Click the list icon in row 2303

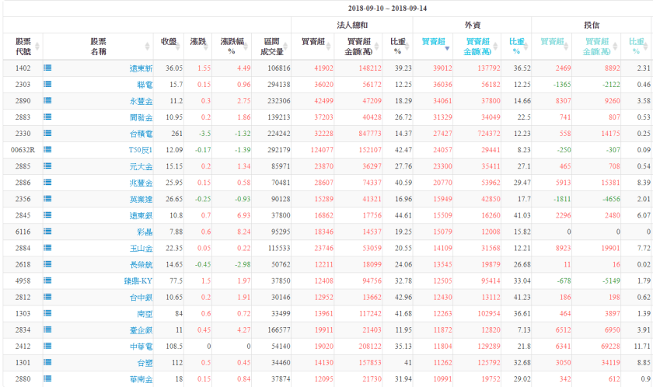pos(48,85)
